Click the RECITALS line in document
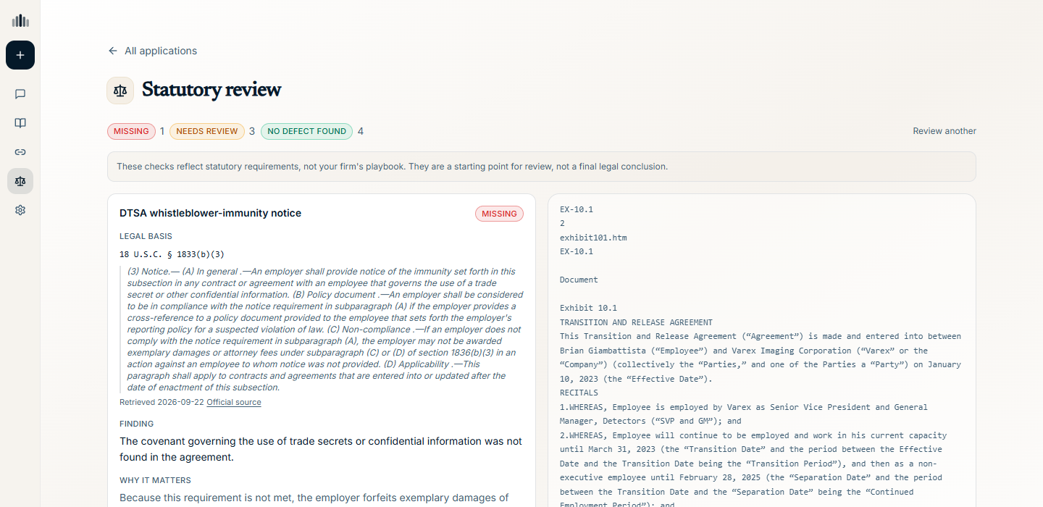Screen dimensions: 1043x507 point(579,393)
